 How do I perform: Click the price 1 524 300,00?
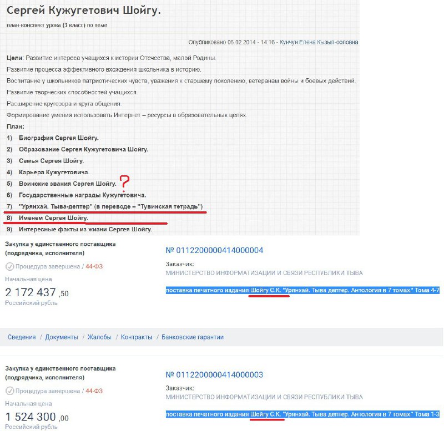[37, 417]
